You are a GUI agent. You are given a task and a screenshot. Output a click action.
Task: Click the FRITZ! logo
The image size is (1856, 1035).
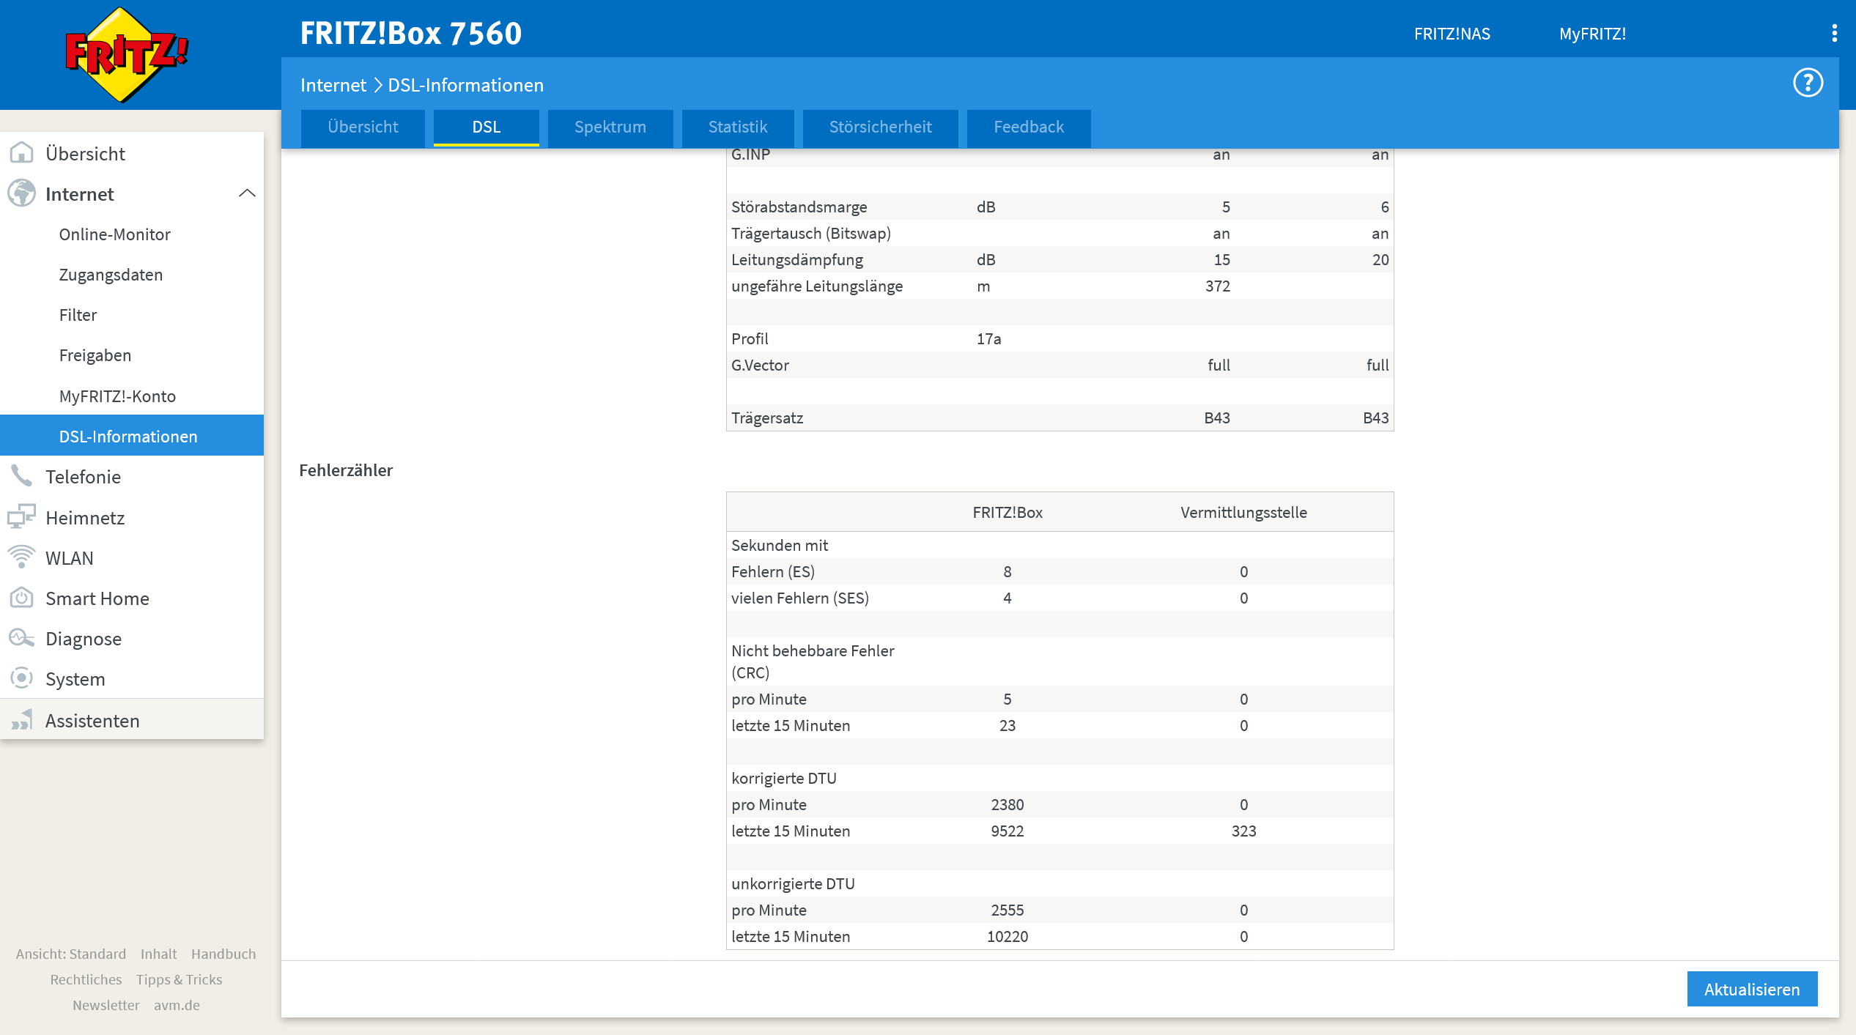126,55
